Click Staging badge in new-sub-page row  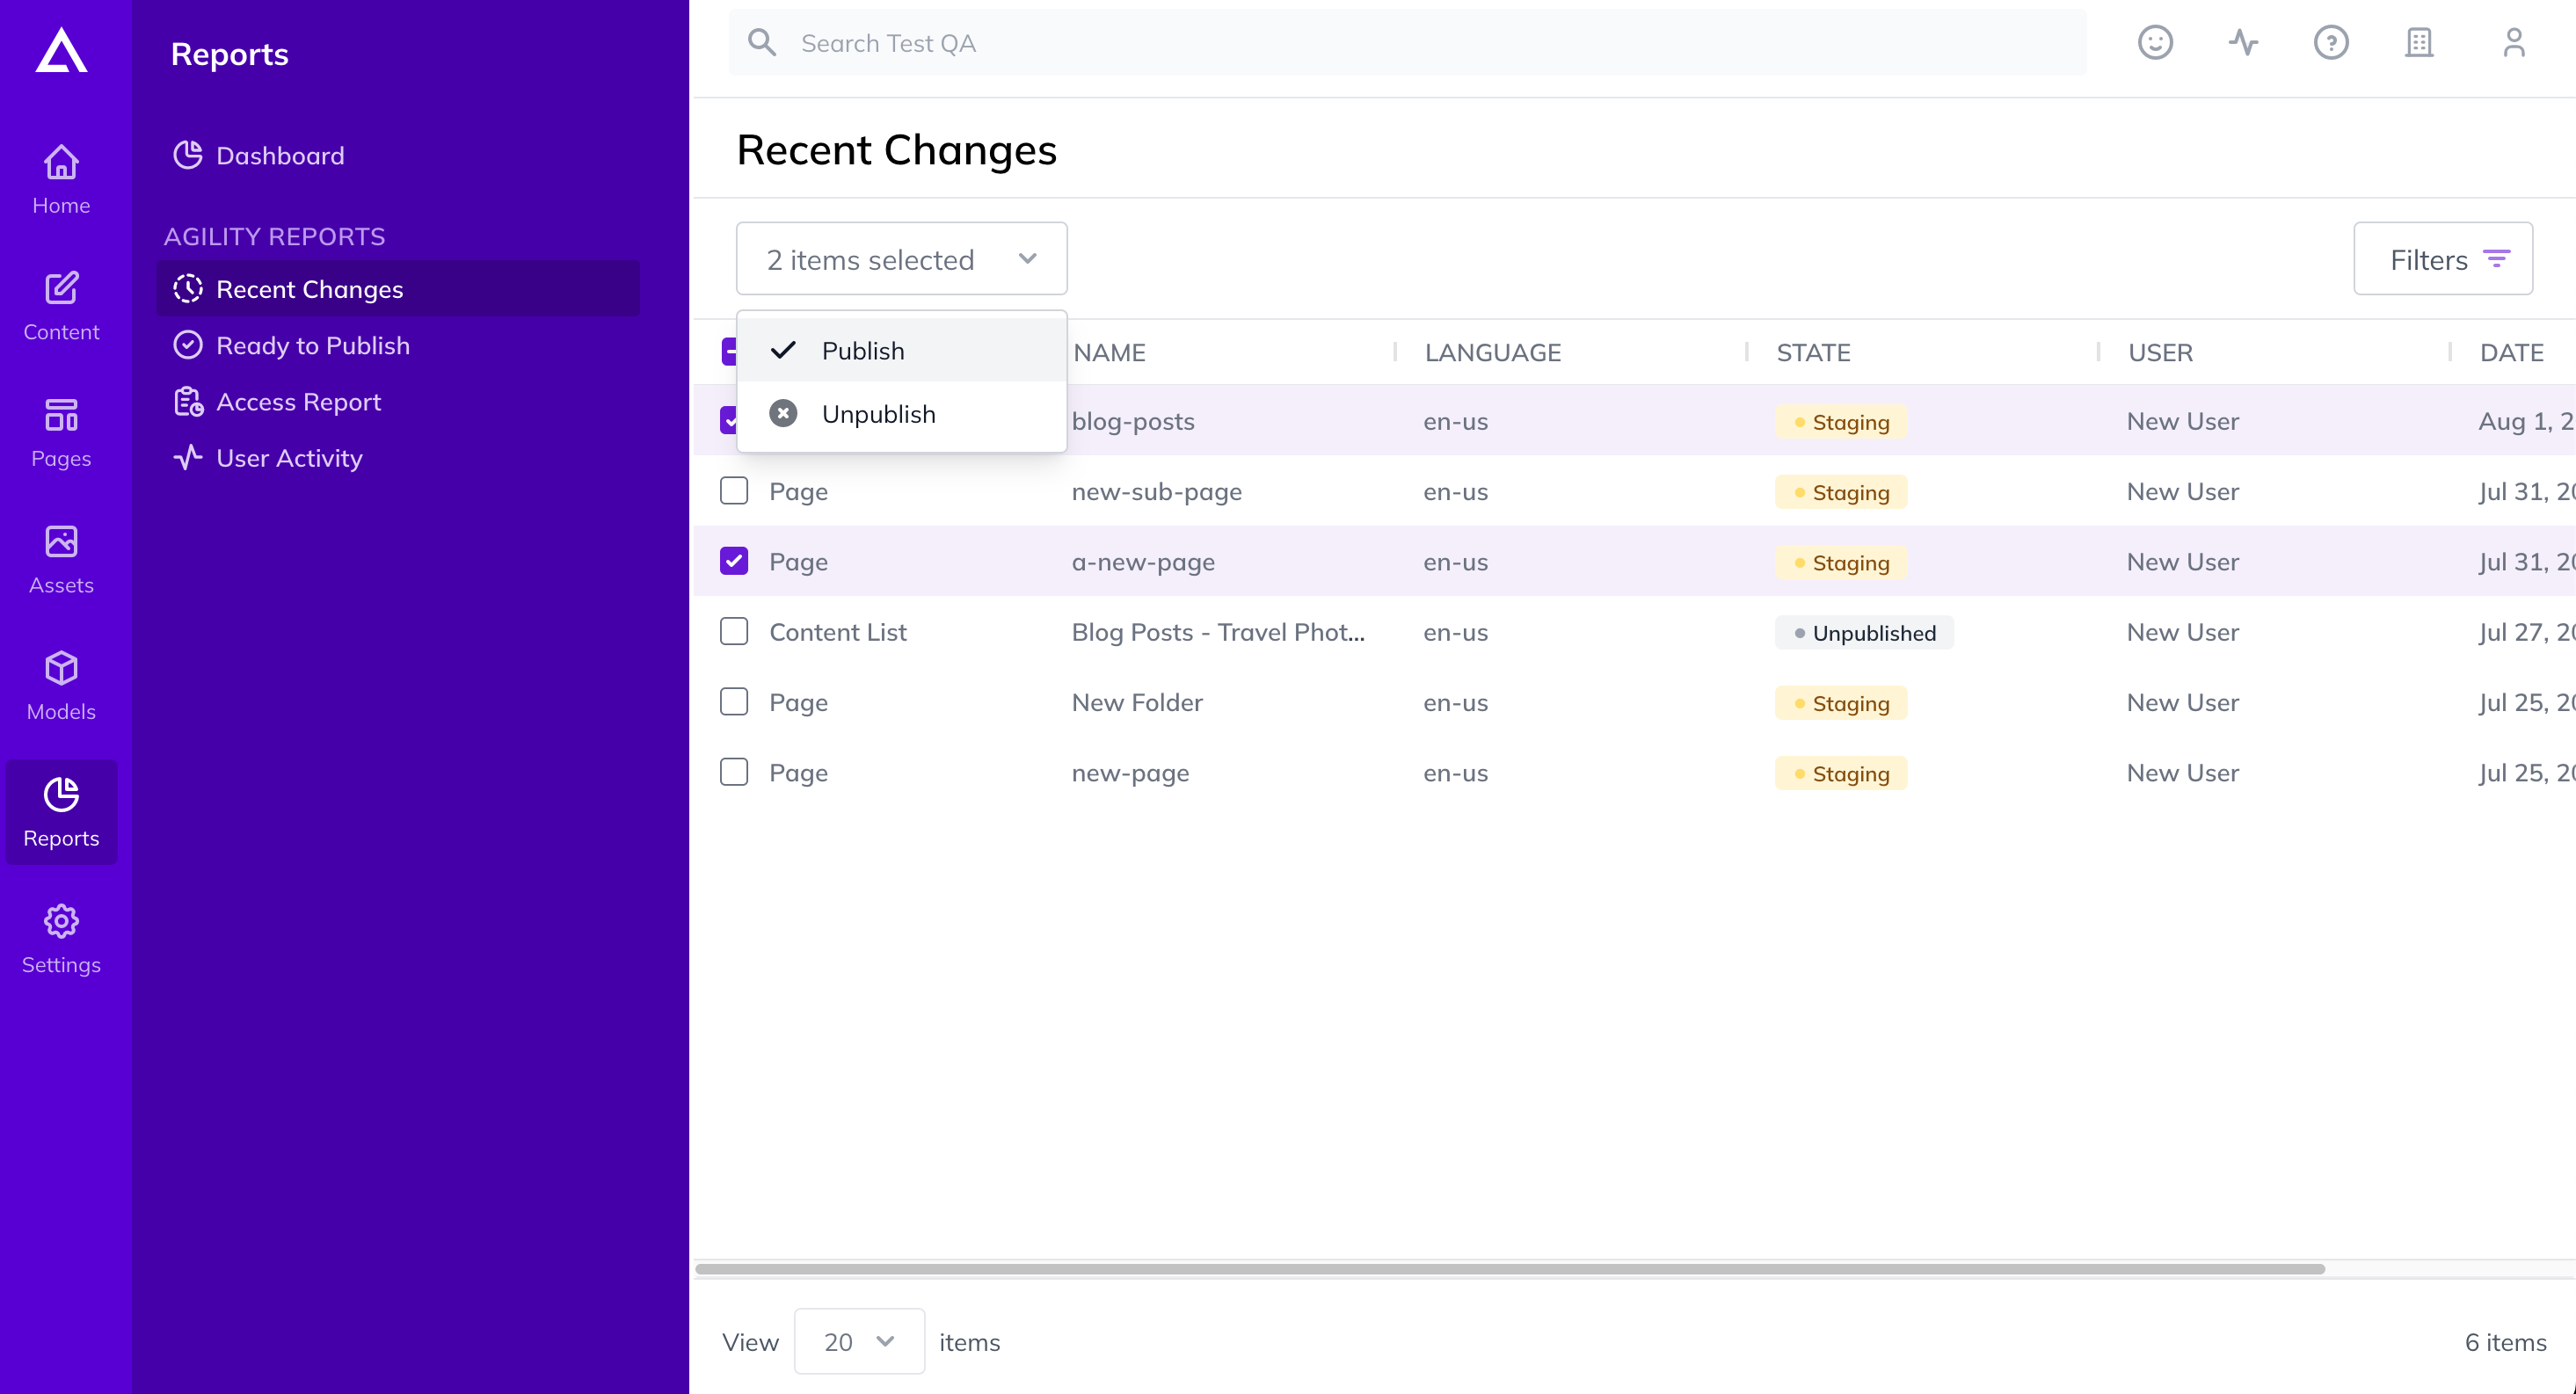(1840, 491)
